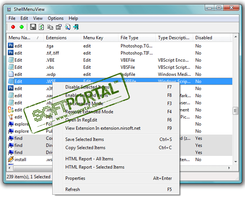Click the vertical scrollbar up arrow
Viewport: 245px width, 197px height.
tap(236, 37)
